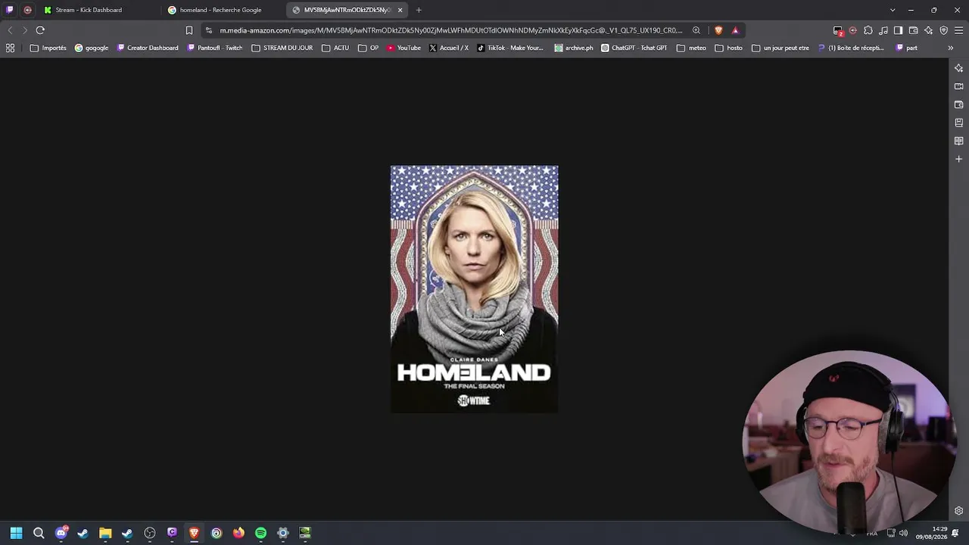Open the ChatGPT - Tchat GPT bookmark
This screenshot has width=969, height=545.
tap(634, 48)
